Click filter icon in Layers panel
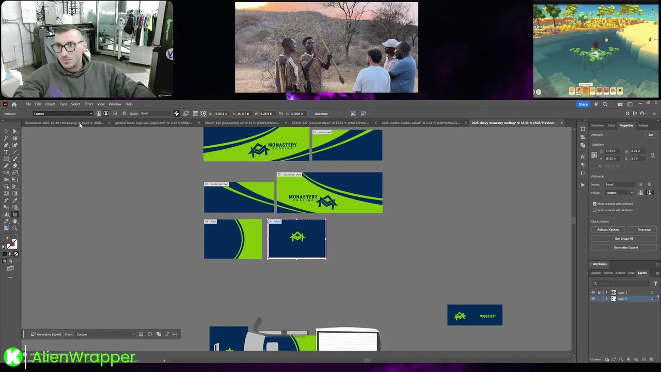This screenshot has width=661, height=372. coord(655,283)
